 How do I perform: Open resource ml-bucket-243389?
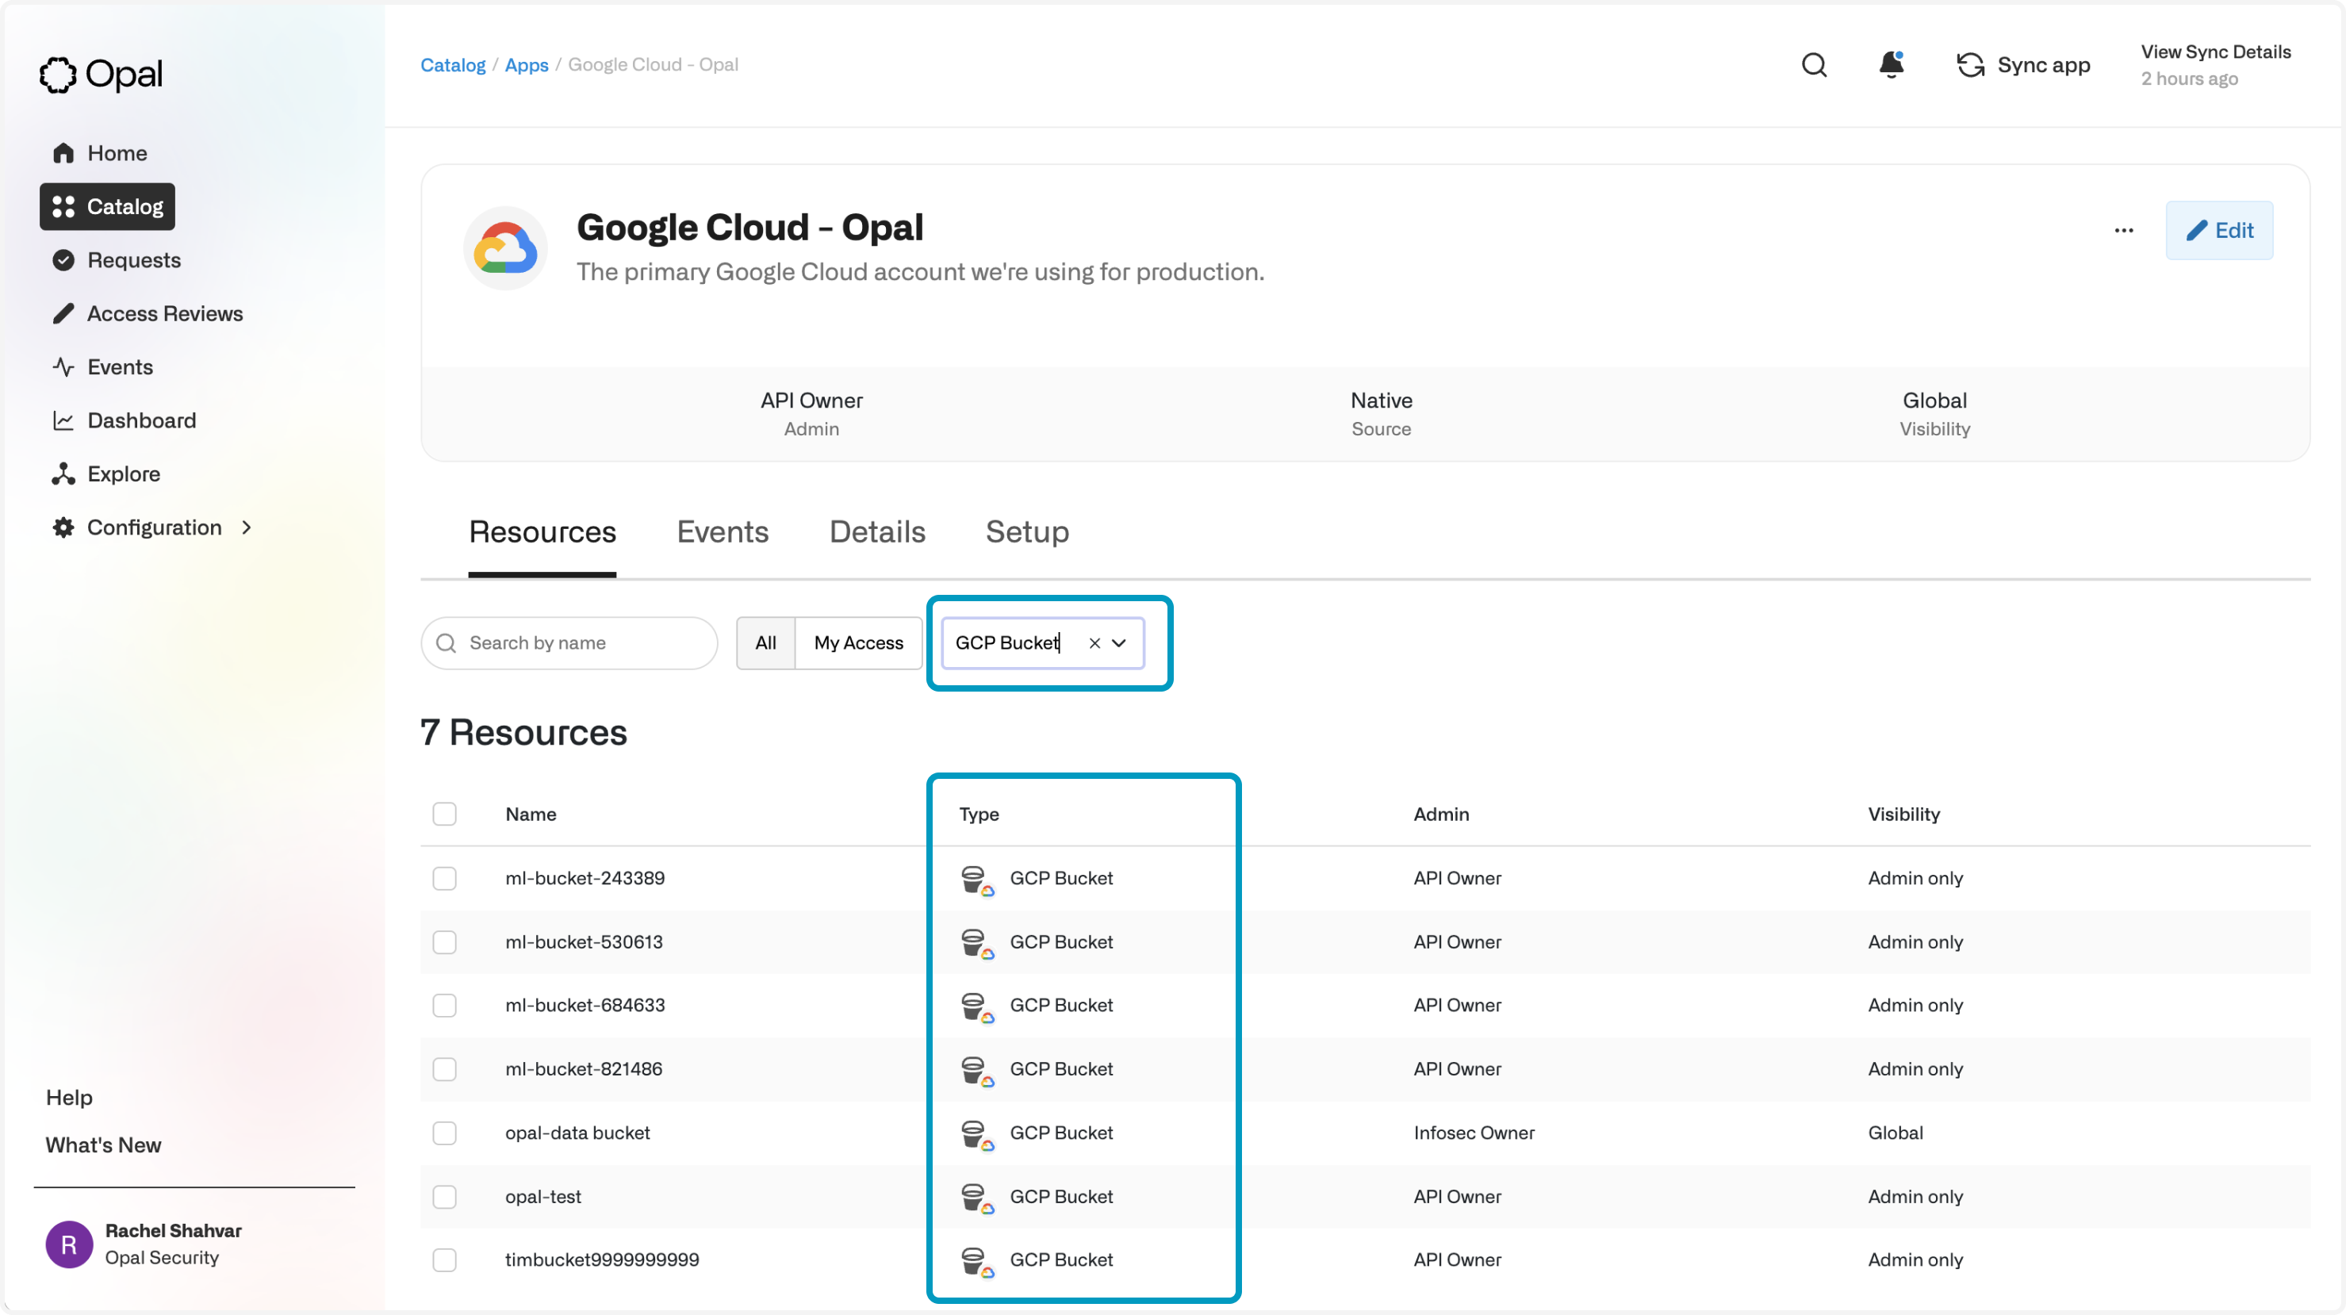[585, 878]
